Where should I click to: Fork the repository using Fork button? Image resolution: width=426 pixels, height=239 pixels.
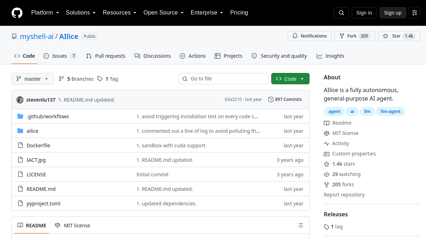tap(355, 36)
